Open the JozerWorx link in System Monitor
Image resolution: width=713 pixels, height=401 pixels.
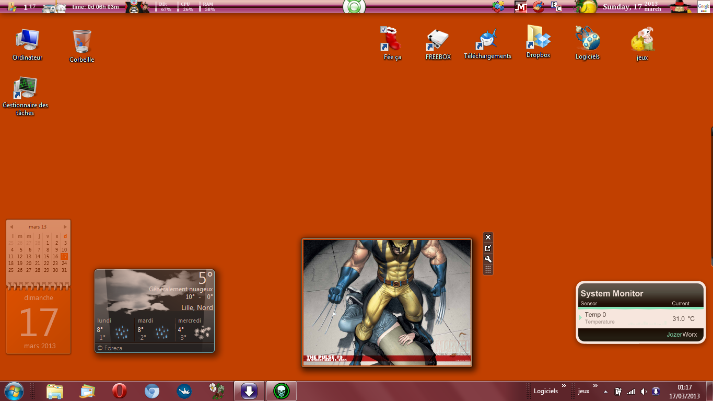click(682, 335)
